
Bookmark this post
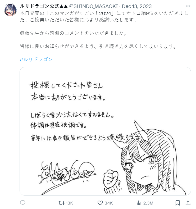[x=177, y=203]
